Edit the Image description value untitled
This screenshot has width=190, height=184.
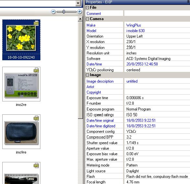click(132, 81)
